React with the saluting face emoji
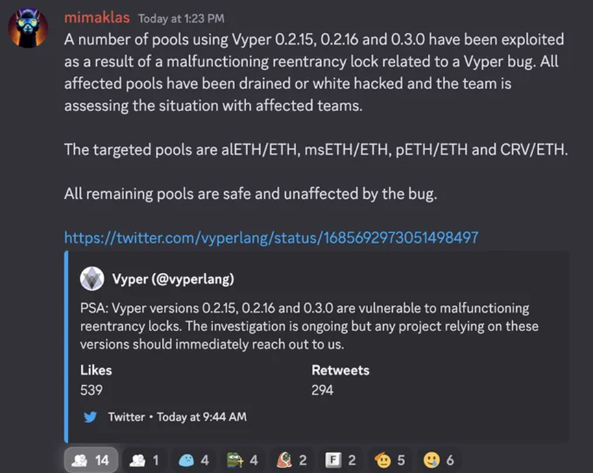 [x=389, y=460]
